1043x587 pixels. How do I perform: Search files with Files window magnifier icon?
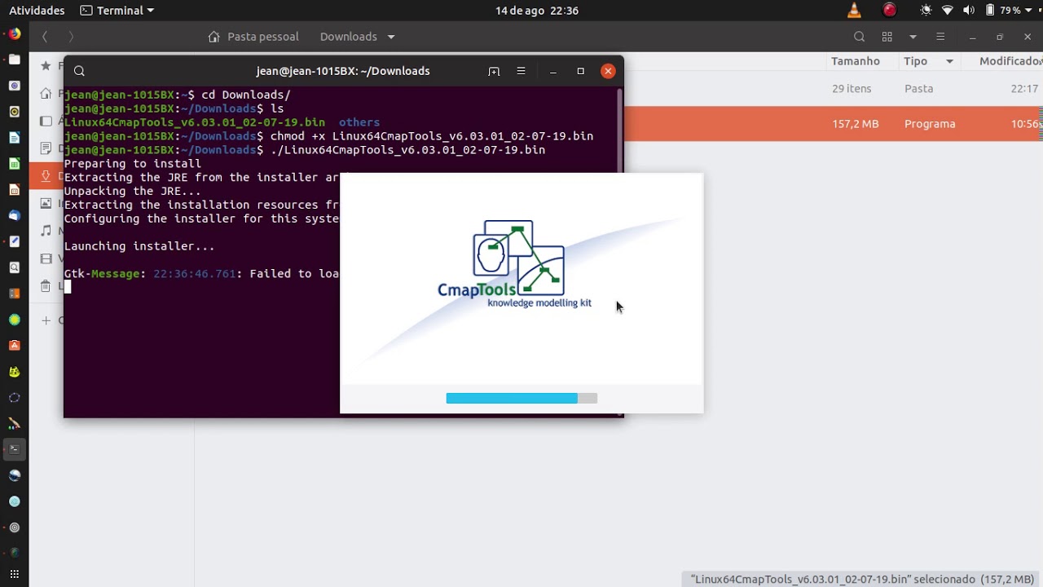pyautogui.click(x=859, y=37)
